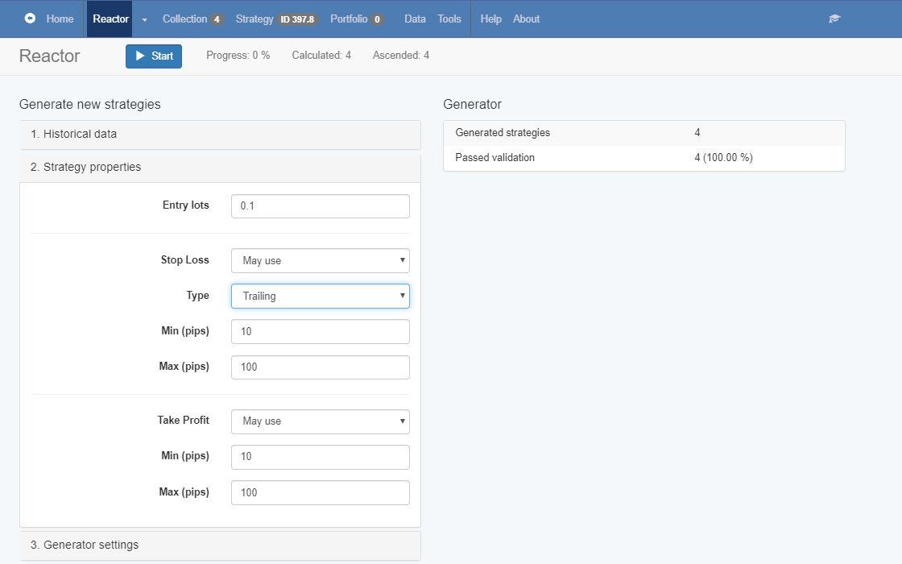Click the '4 (100.00 %)' validation value
The height and width of the screenshot is (564, 902).
(x=724, y=157)
